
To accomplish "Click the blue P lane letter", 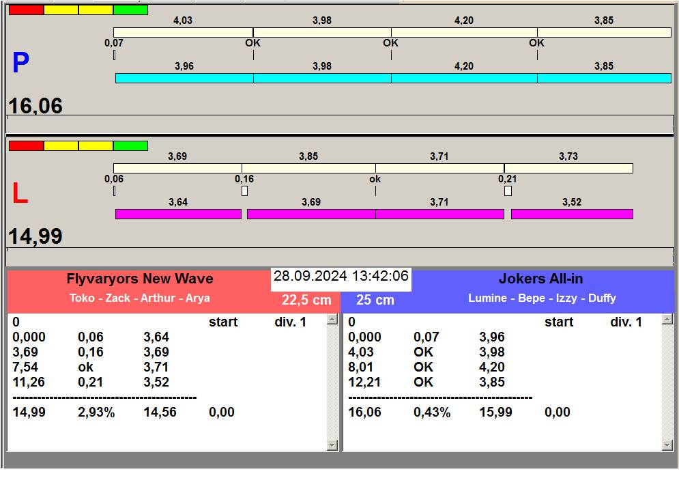I will [x=20, y=64].
